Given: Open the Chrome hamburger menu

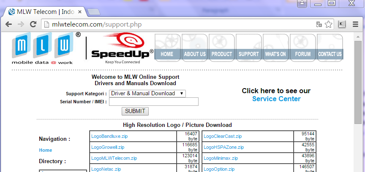Looking at the screenshot, I should click(x=355, y=24).
